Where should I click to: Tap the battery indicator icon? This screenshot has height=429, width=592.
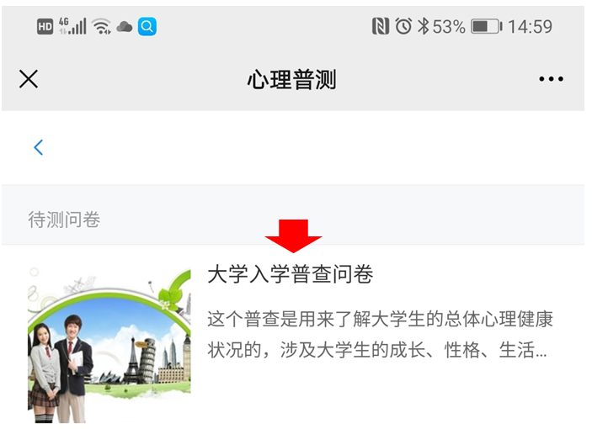coord(486,27)
